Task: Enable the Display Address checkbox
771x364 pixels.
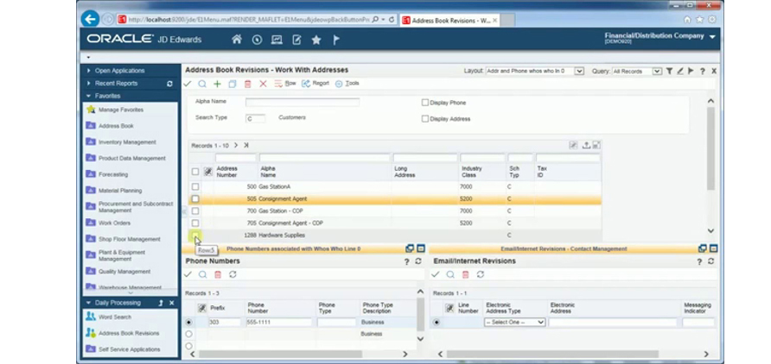Action: [425, 119]
